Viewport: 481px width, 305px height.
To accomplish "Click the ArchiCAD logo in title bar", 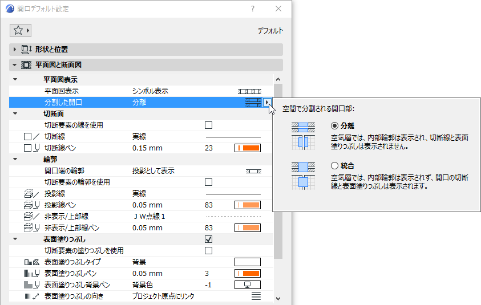I will coord(10,9).
